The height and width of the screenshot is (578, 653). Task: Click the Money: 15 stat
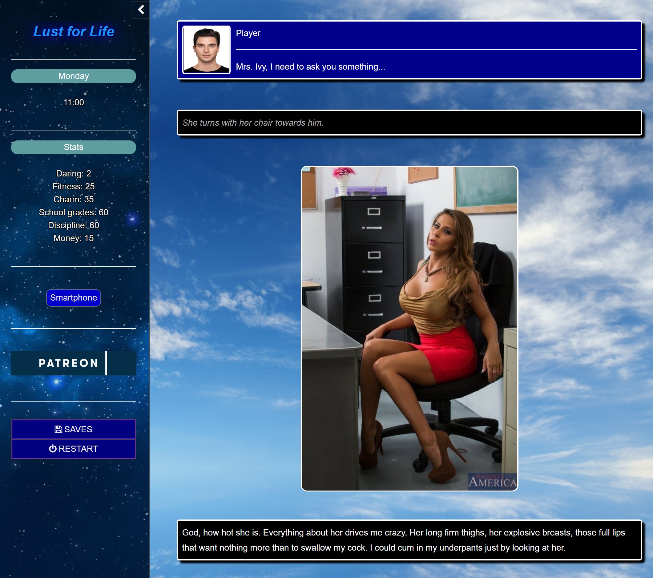click(x=74, y=238)
